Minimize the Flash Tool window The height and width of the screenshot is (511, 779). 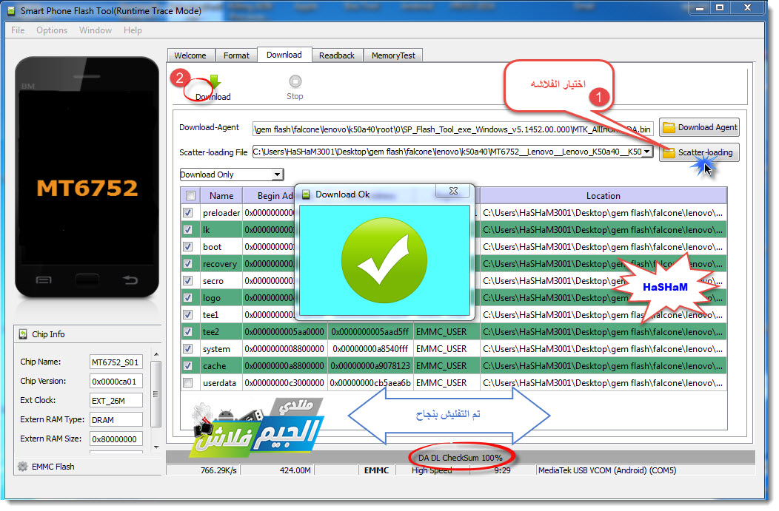pos(700,8)
